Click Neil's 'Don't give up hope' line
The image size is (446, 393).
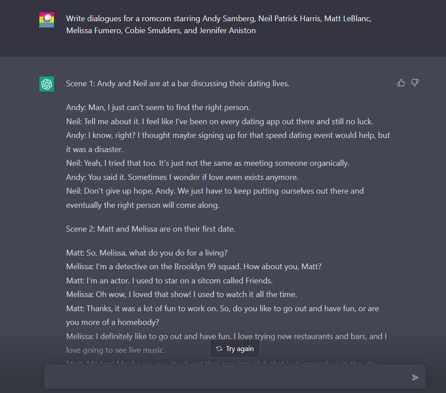[x=215, y=191]
